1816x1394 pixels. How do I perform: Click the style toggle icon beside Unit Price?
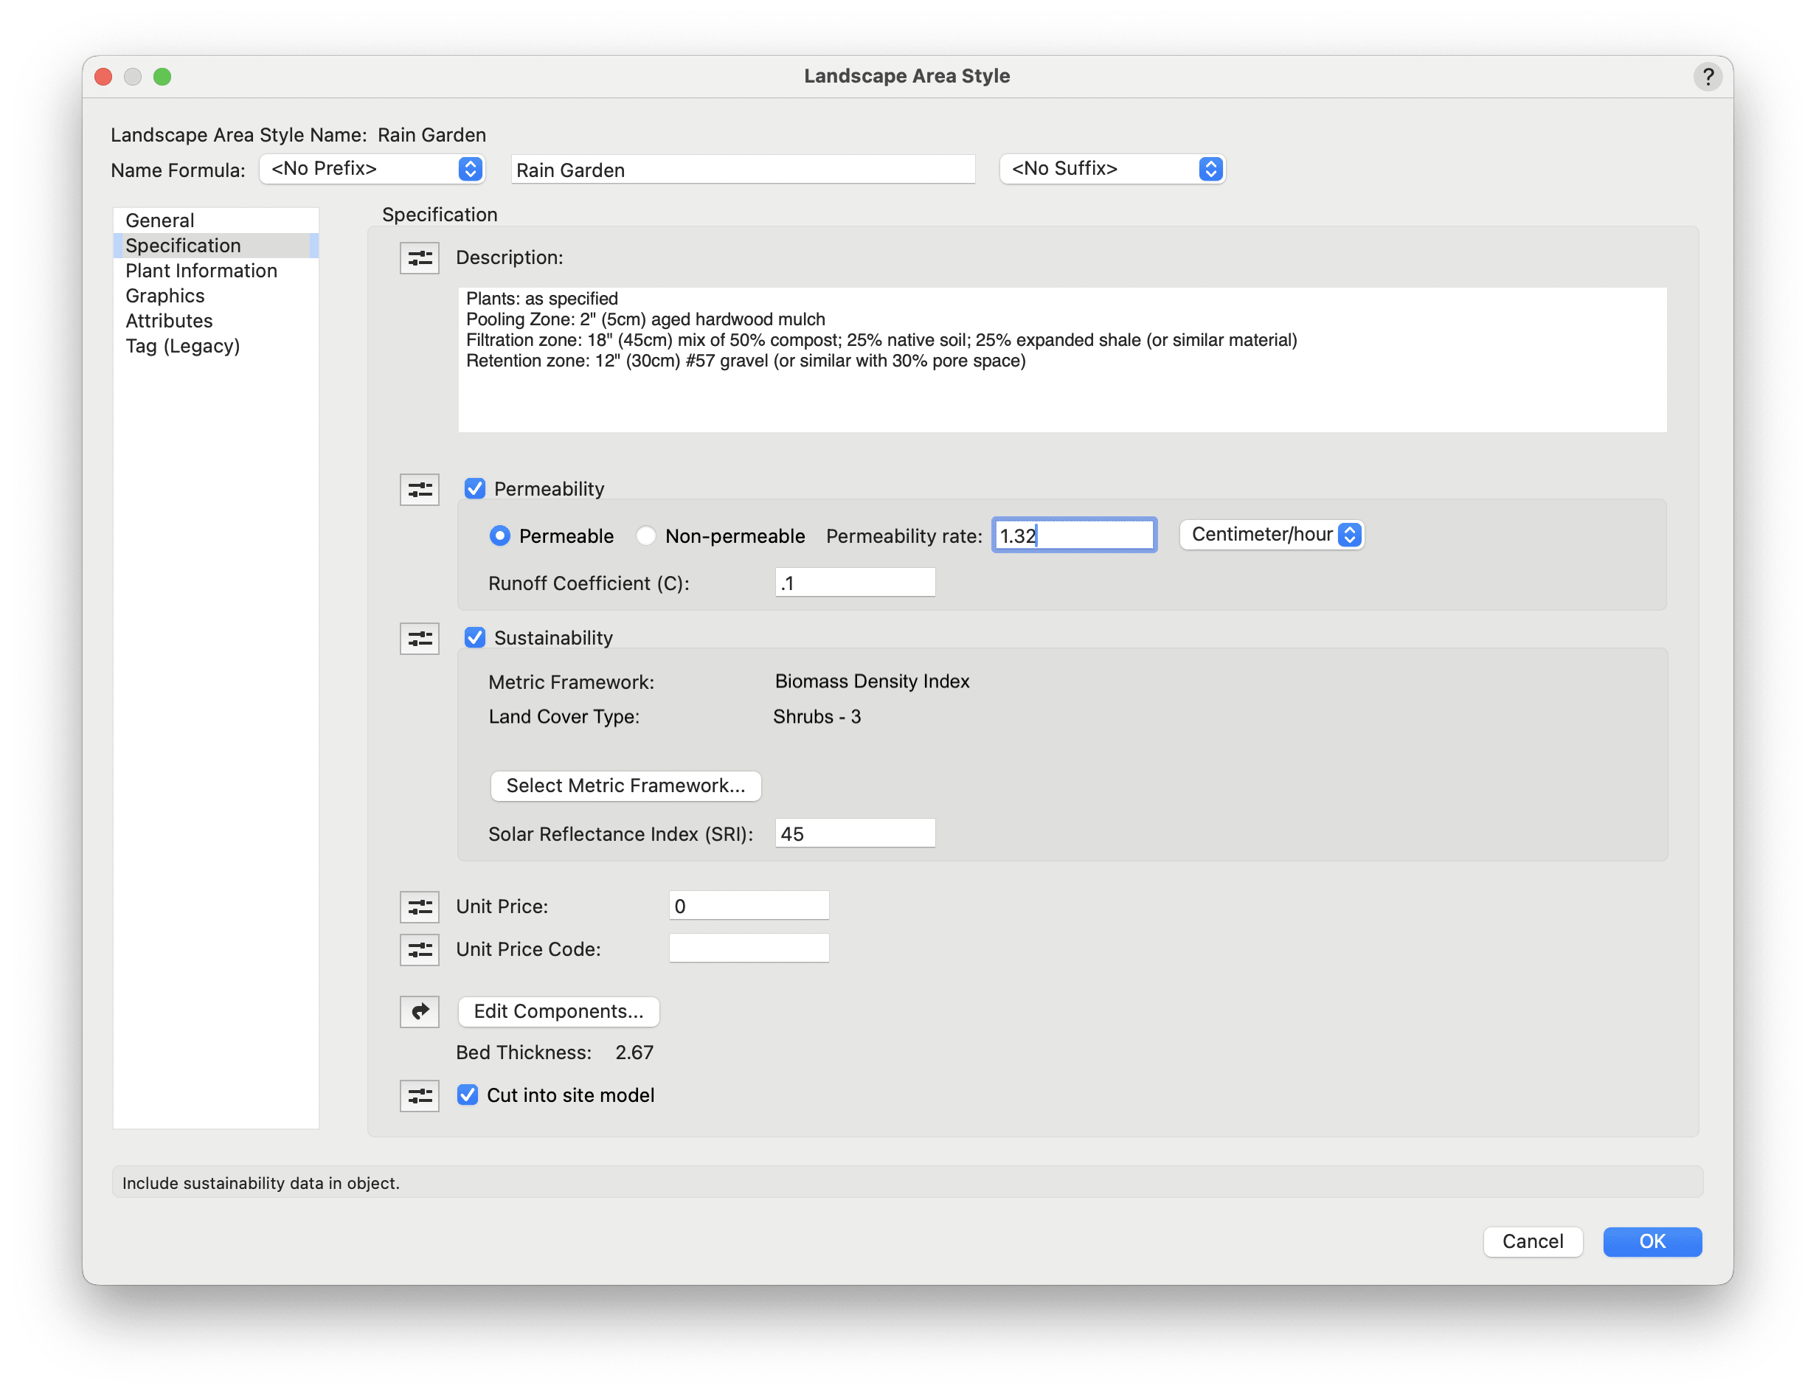(419, 907)
